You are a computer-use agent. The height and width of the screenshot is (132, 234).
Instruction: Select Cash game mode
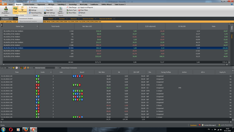[15, 10]
